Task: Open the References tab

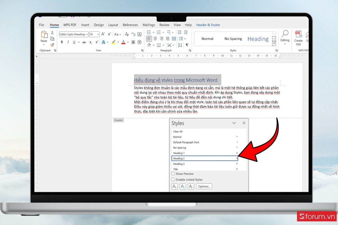Action: pos(130,25)
